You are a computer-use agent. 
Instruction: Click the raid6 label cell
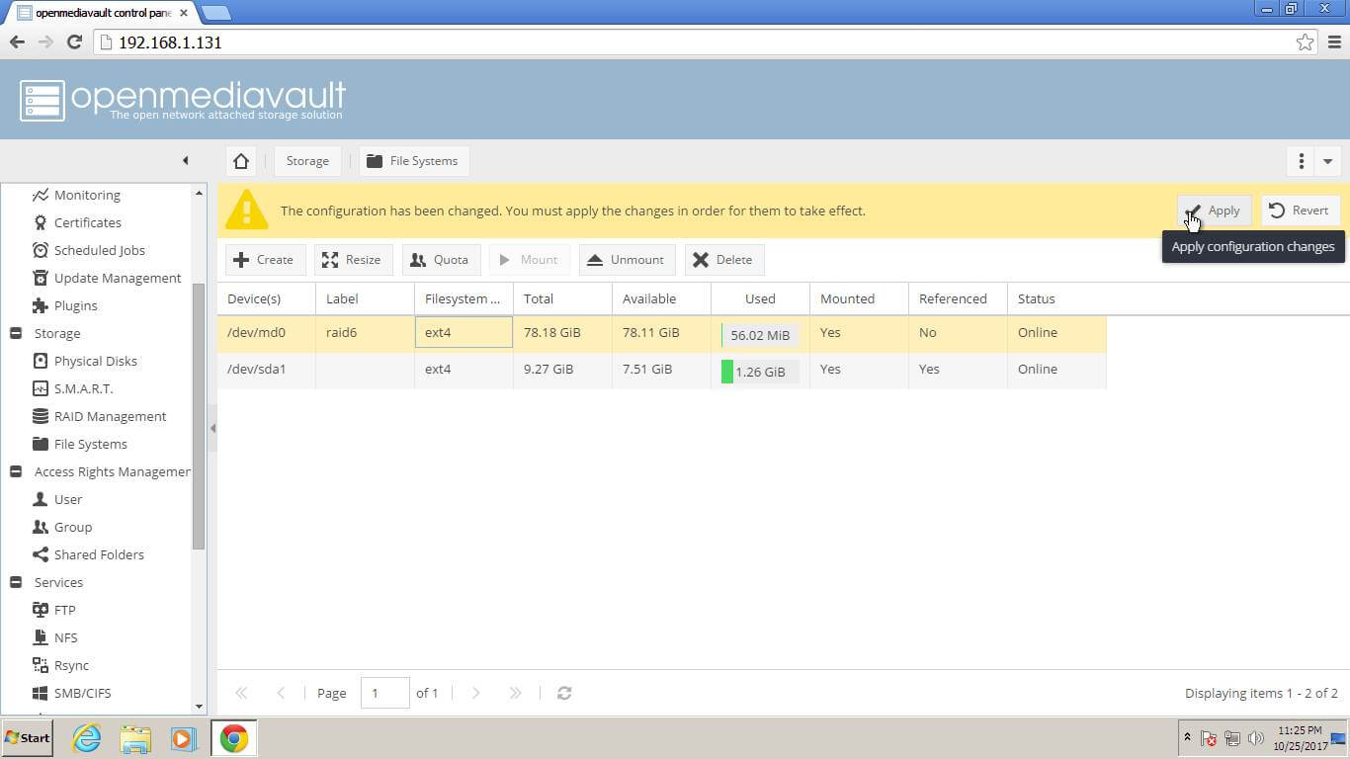click(366, 333)
